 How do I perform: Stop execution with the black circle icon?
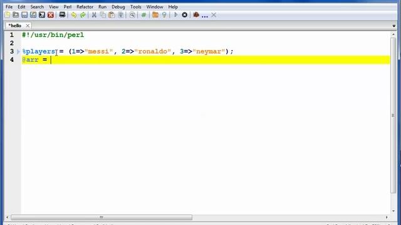[185, 15]
